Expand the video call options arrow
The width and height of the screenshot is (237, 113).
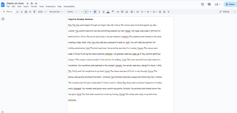[220, 4]
